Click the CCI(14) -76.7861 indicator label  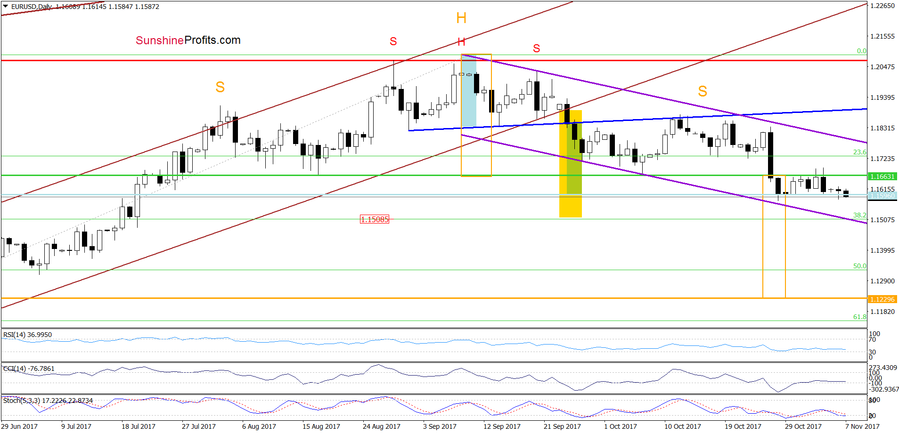(29, 369)
